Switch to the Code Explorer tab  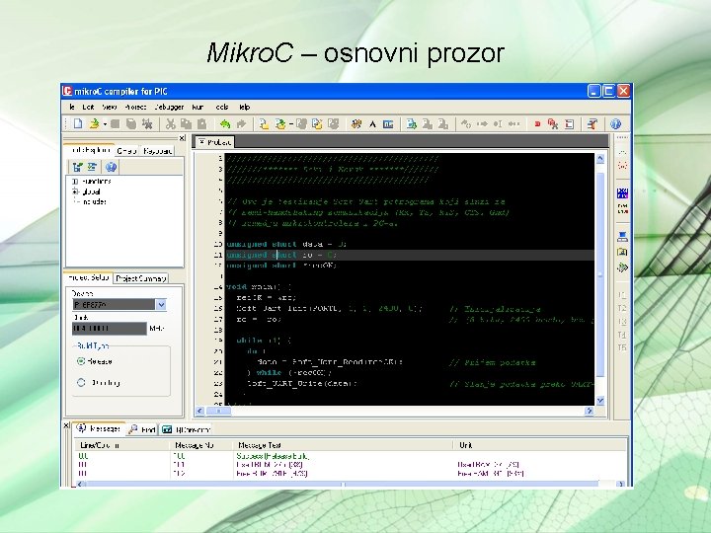point(90,150)
